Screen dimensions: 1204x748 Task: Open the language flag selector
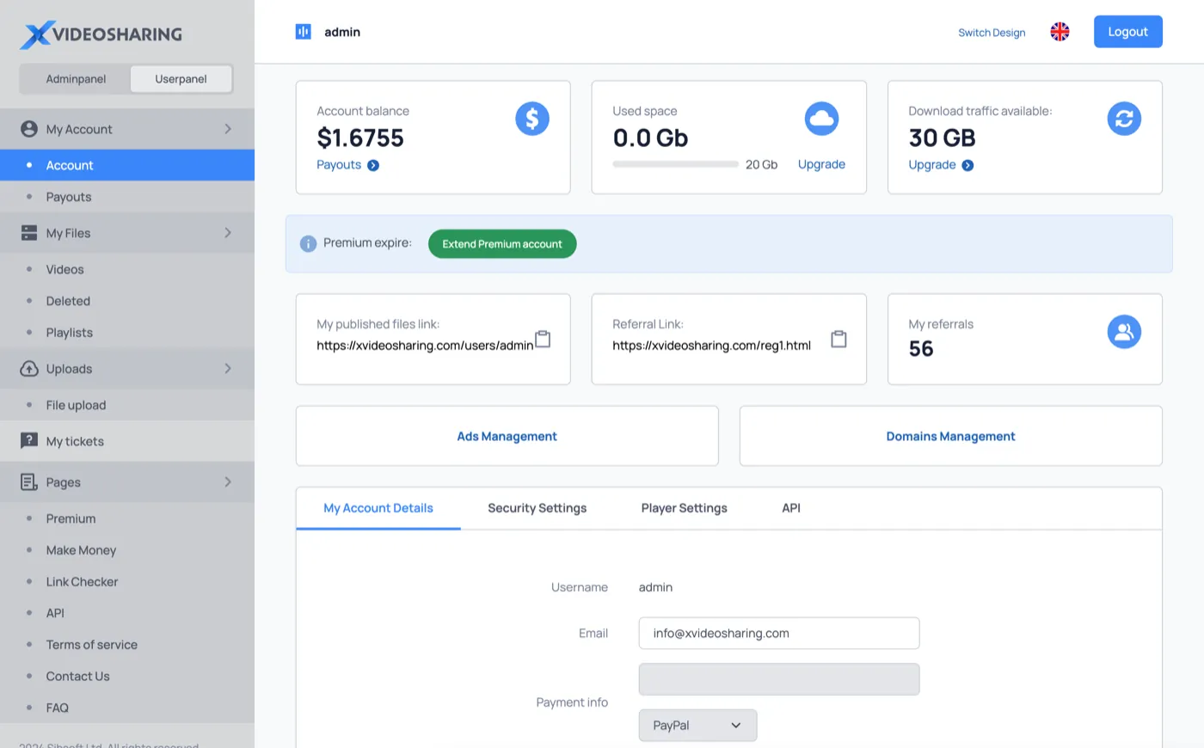click(1060, 32)
